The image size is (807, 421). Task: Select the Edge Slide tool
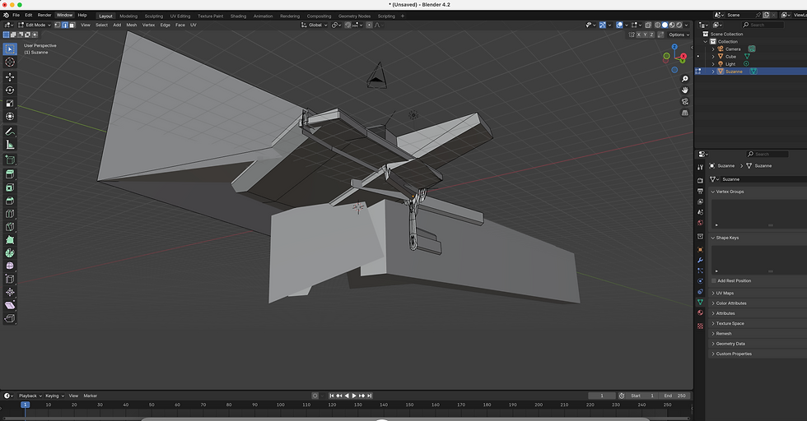(10, 279)
